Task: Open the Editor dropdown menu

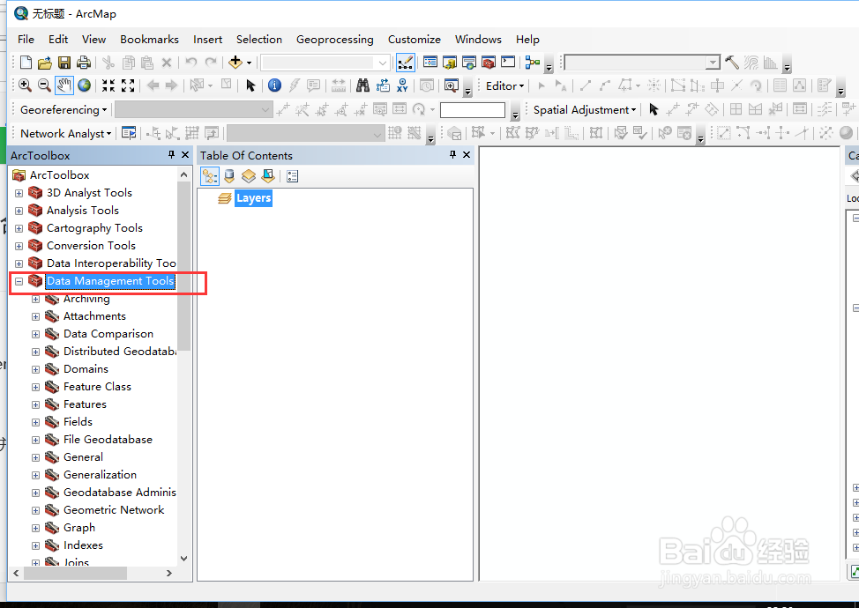Action: click(504, 86)
